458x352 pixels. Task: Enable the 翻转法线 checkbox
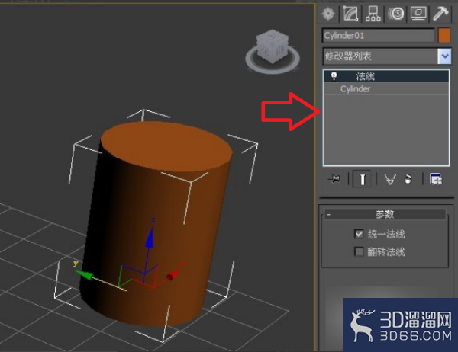click(359, 251)
